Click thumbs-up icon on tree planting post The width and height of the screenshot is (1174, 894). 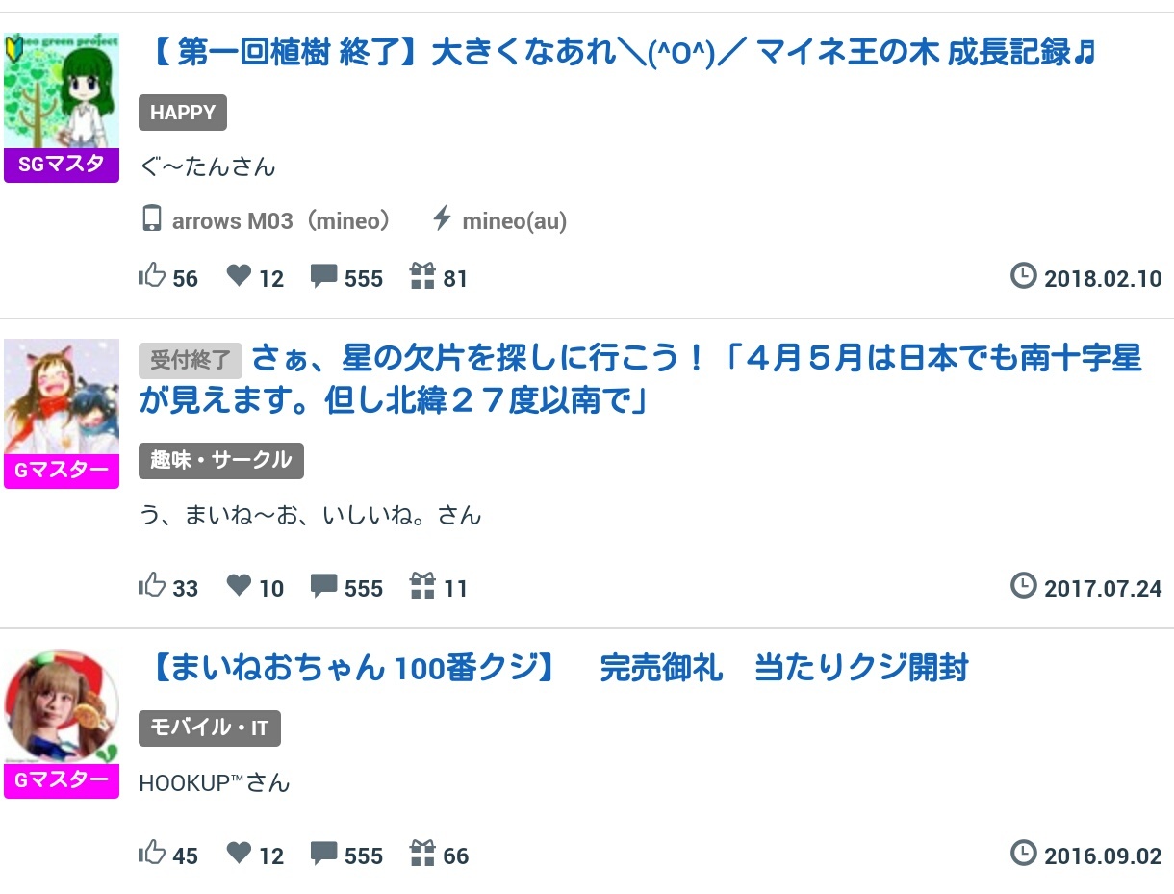(152, 277)
